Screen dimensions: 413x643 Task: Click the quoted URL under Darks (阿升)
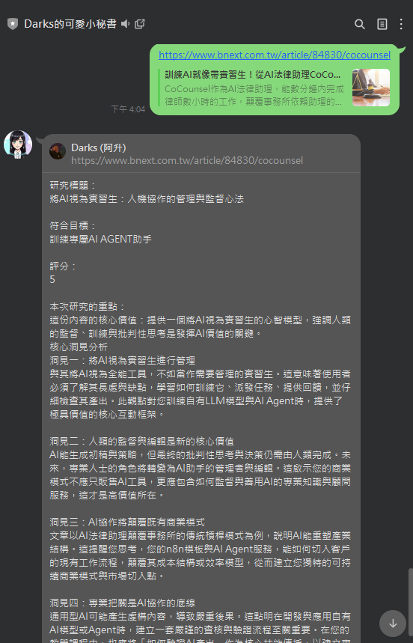[x=187, y=160]
